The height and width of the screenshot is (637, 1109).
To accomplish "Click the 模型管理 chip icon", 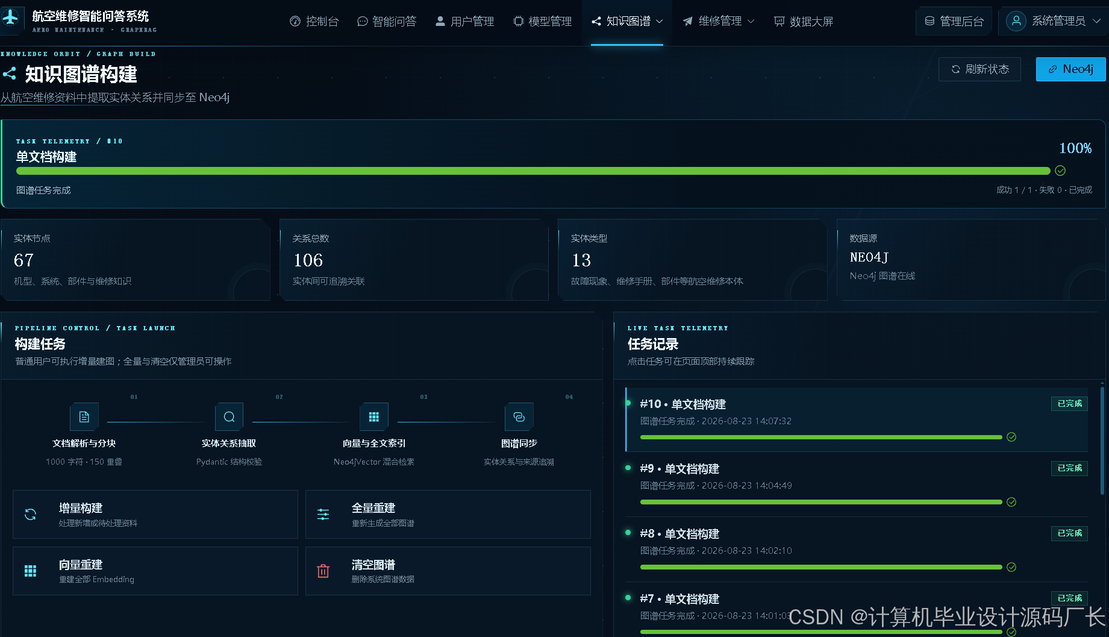I will click(x=518, y=22).
